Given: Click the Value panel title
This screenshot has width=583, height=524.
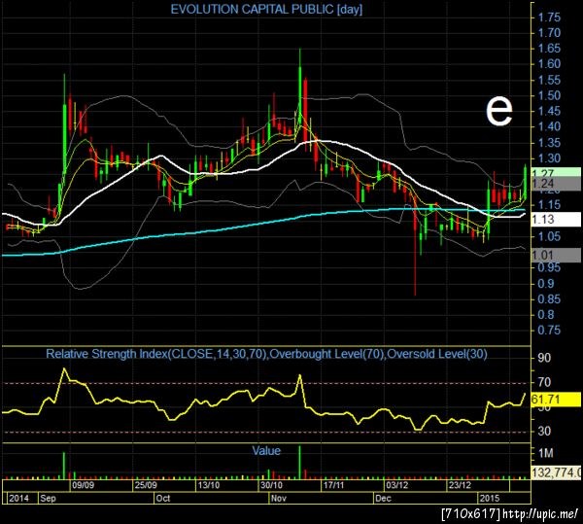Looking at the screenshot, I should [x=266, y=451].
